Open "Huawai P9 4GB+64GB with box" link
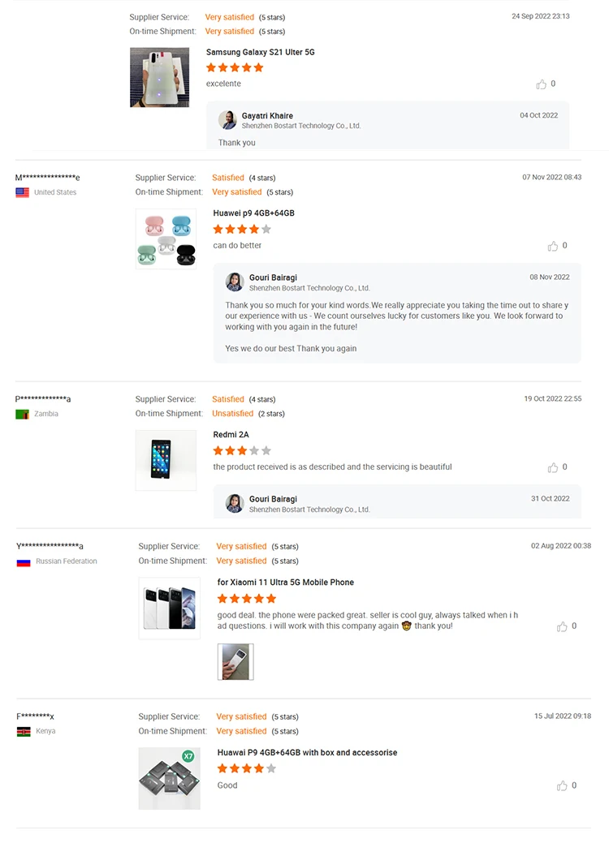The image size is (609, 856). (307, 752)
